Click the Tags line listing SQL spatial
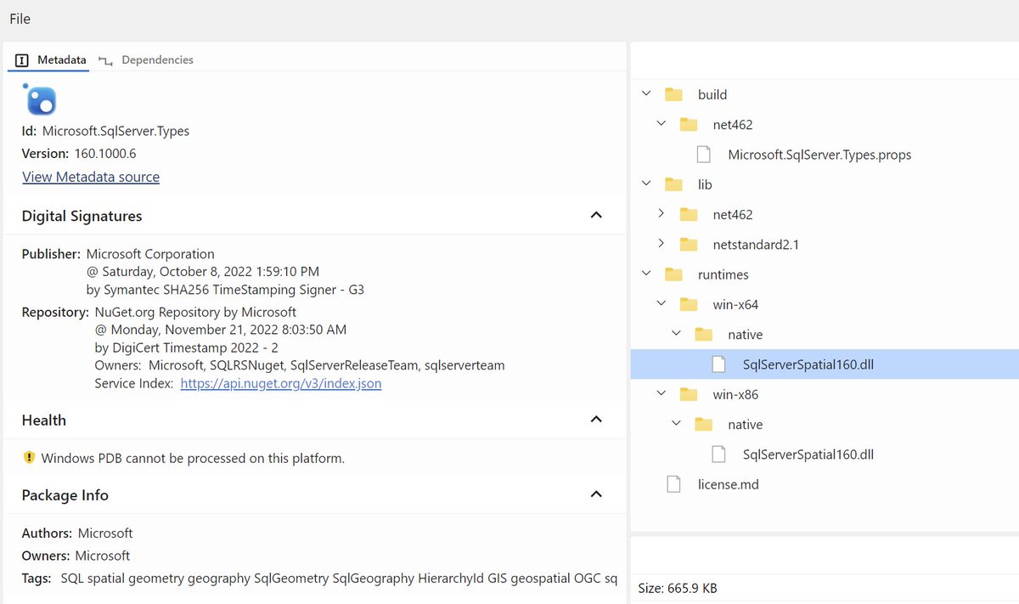 319,579
